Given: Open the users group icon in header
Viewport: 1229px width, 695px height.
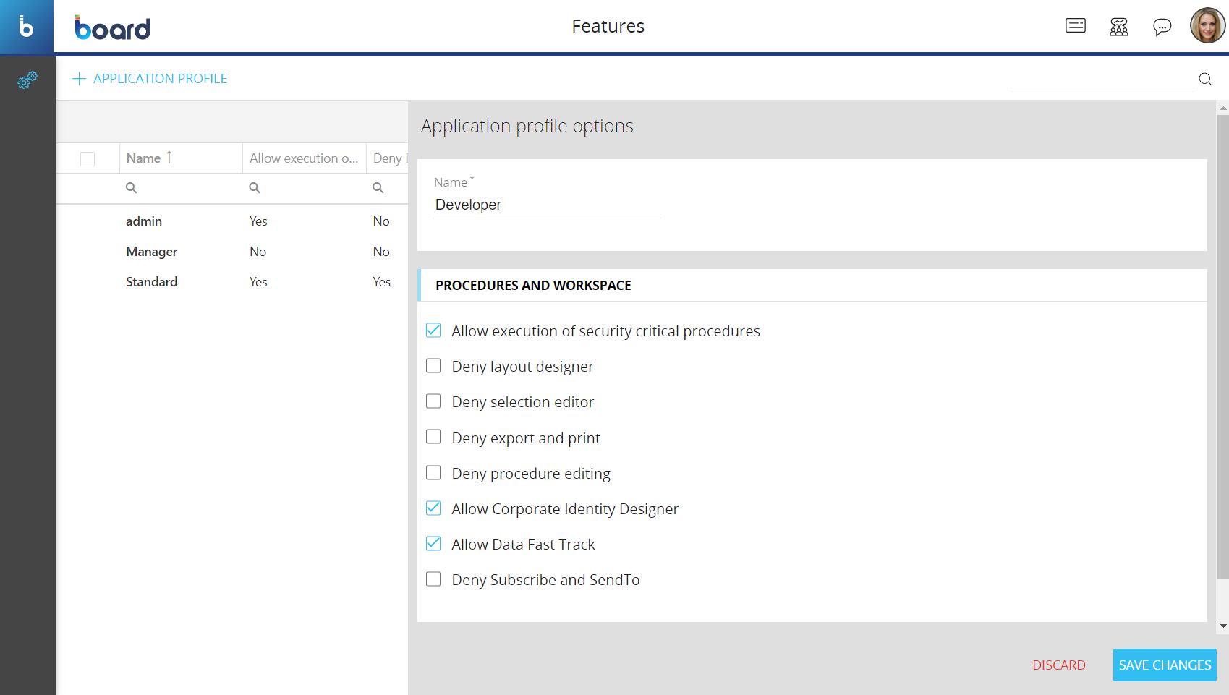Looking at the screenshot, I should click(x=1118, y=27).
